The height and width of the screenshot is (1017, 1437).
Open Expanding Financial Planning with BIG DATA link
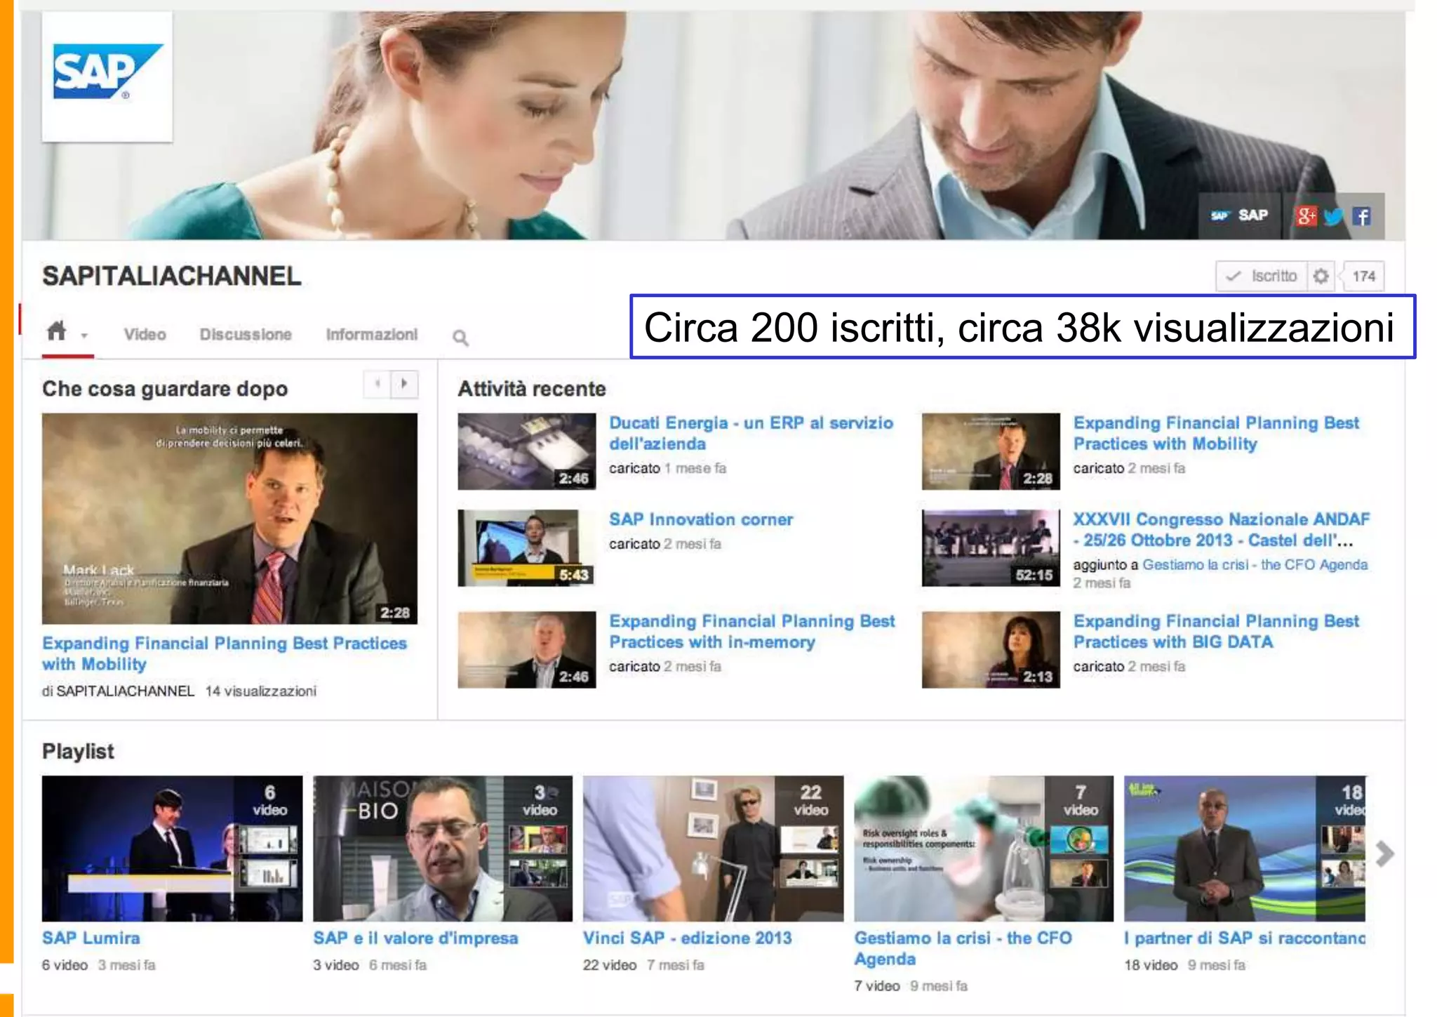coord(1216,632)
